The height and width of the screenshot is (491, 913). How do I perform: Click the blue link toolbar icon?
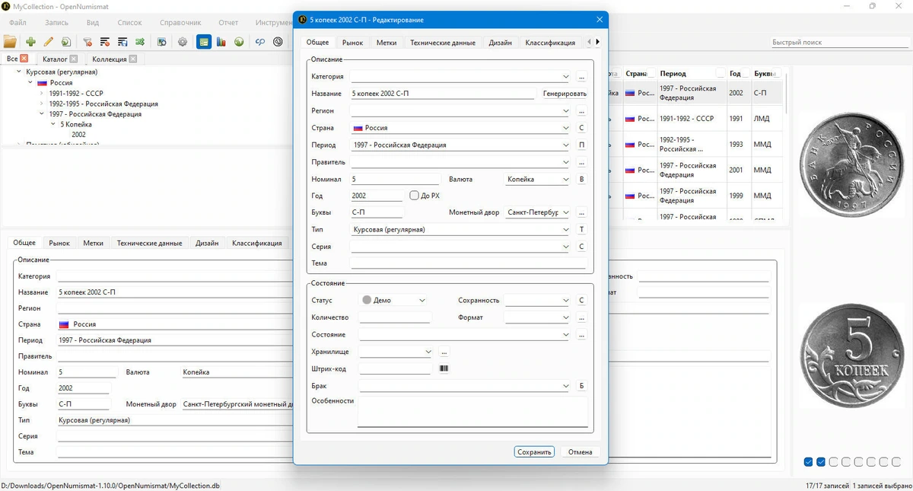tap(260, 42)
